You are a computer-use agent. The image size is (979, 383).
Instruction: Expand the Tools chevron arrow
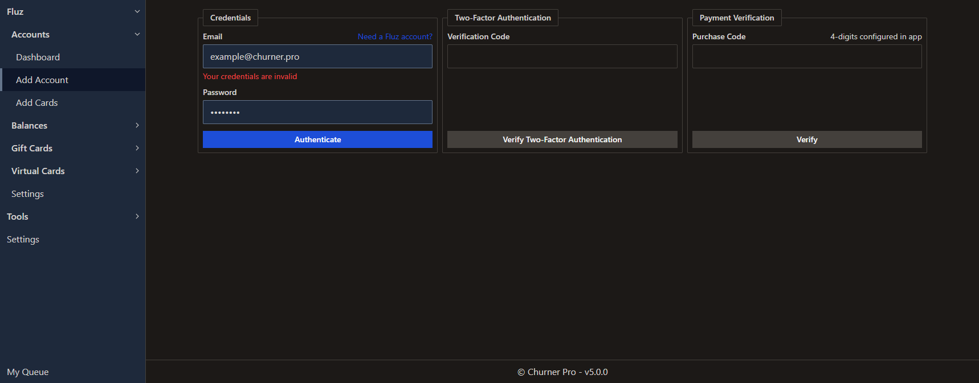[137, 216]
